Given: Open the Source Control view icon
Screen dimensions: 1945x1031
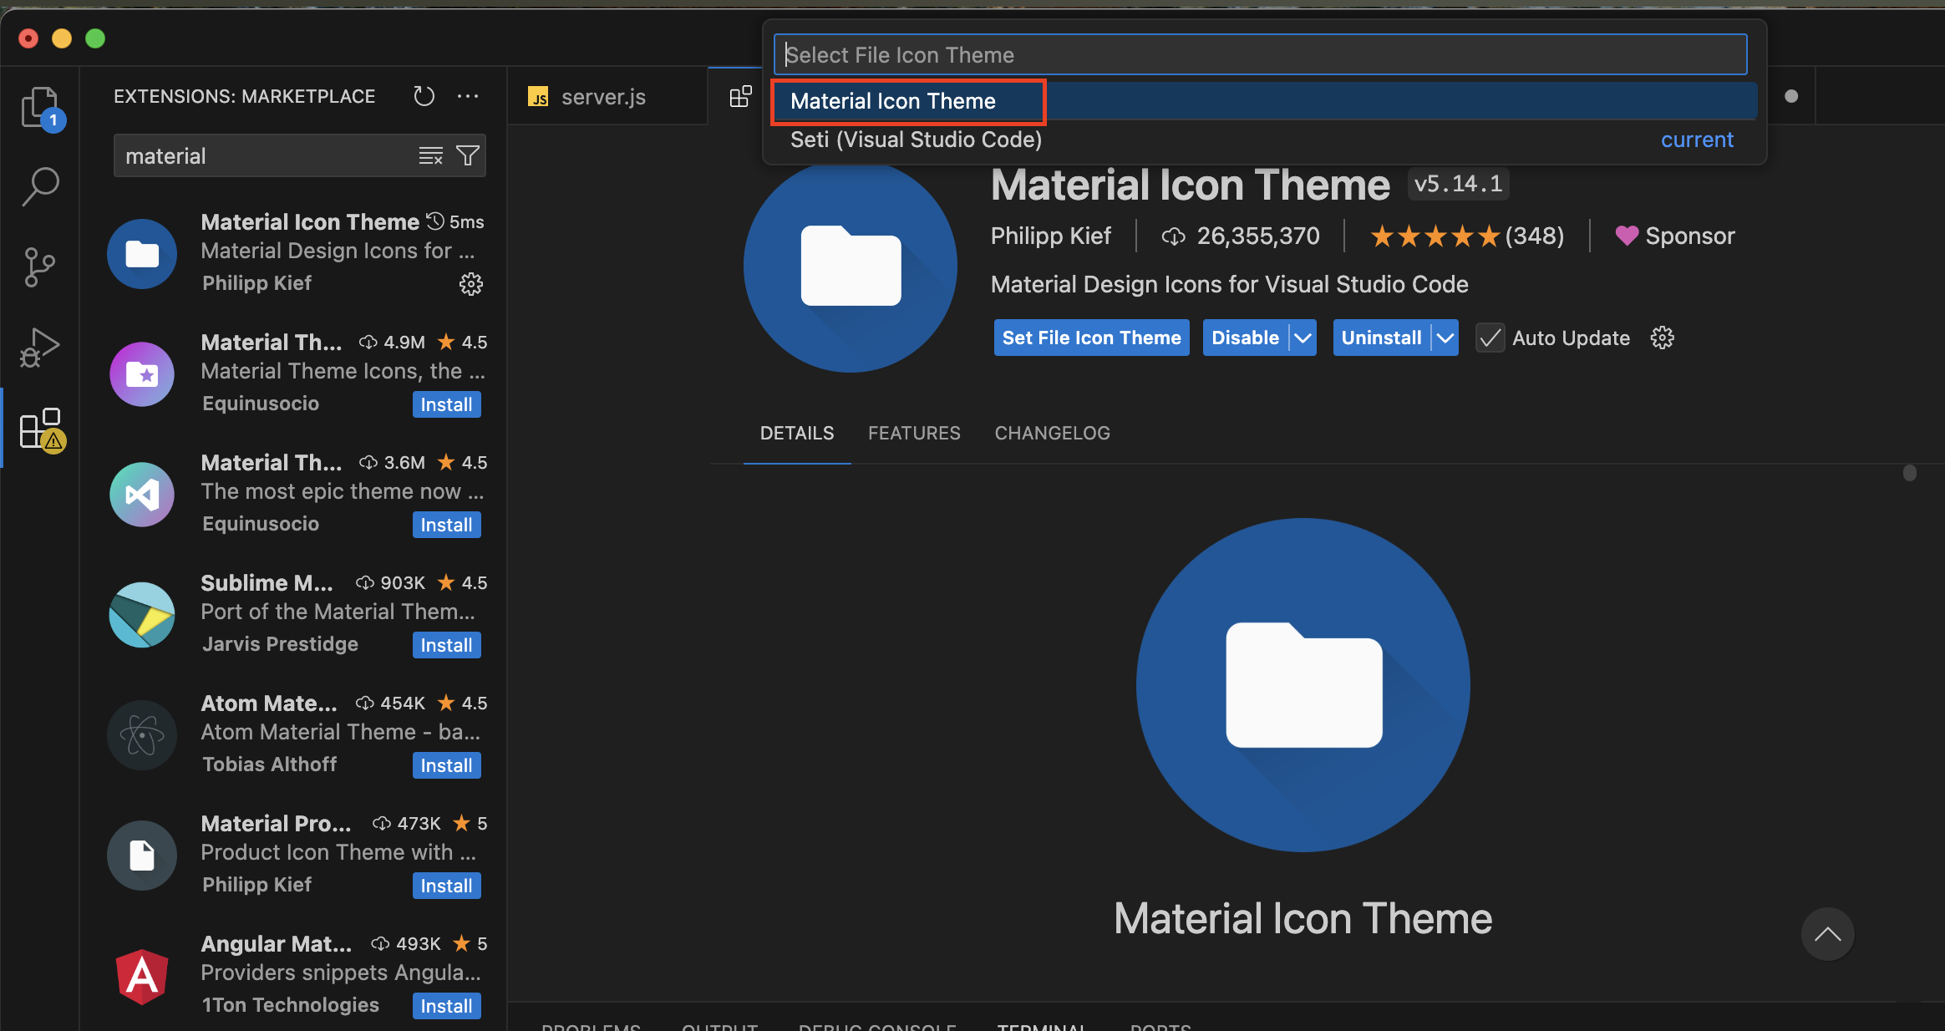Looking at the screenshot, I should coord(40,267).
